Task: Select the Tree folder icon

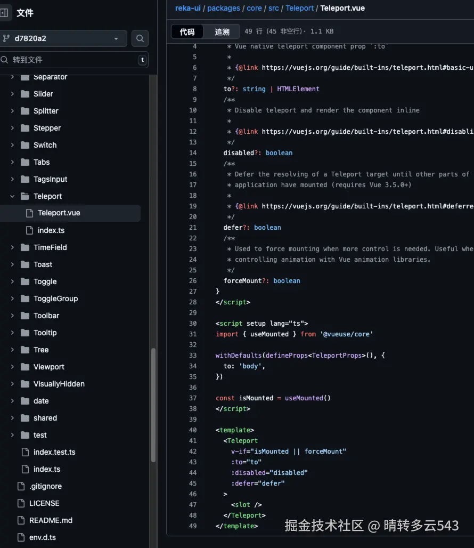Action: pyautogui.click(x=25, y=350)
